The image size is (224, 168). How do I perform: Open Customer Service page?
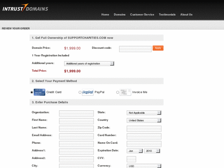tap(142, 14)
